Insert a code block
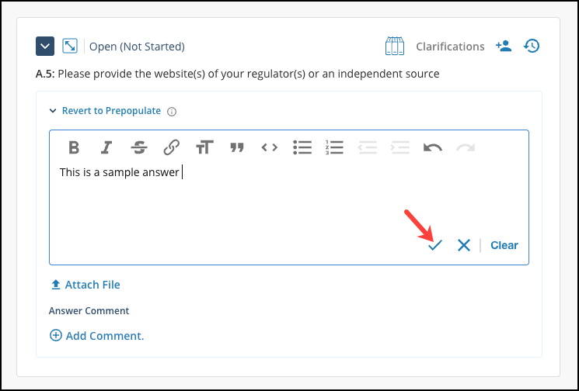Image resolution: width=579 pixels, height=391 pixels. [x=269, y=147]
